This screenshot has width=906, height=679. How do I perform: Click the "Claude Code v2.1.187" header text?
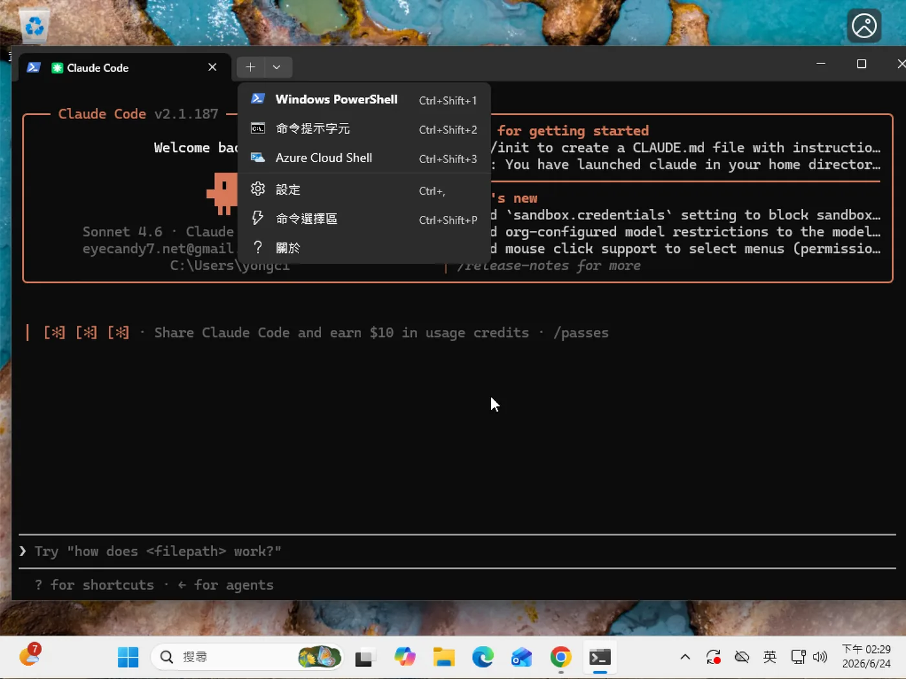(138, 114)
